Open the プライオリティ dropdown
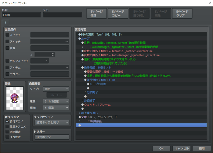This screenshot has height=153, width=213. click(x=52, y=122)
